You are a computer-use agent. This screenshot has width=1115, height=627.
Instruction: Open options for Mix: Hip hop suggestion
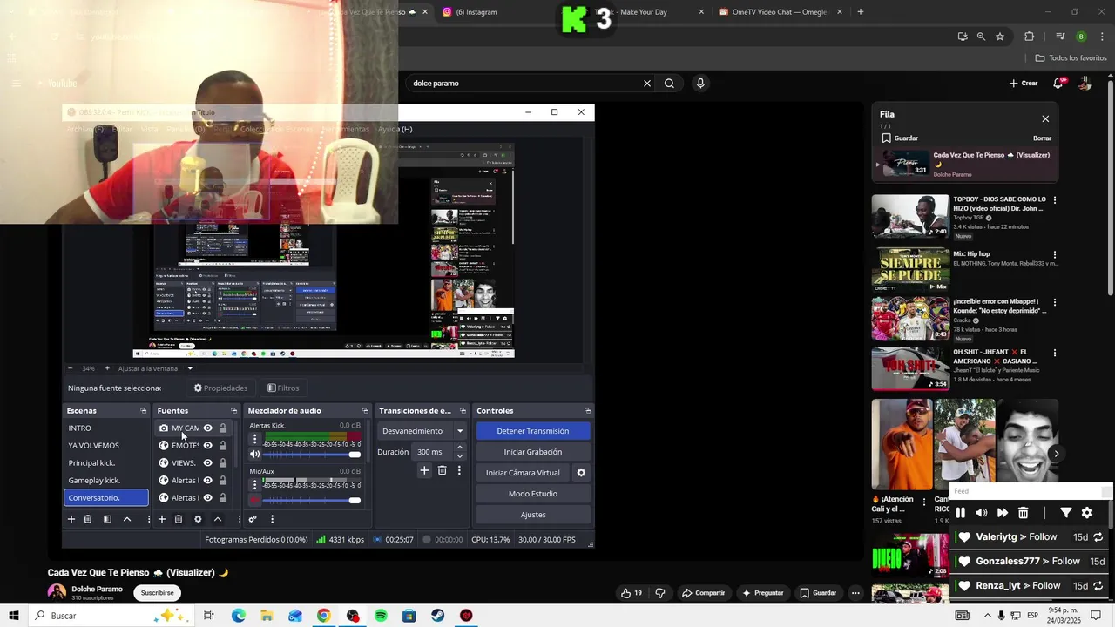1055,255
